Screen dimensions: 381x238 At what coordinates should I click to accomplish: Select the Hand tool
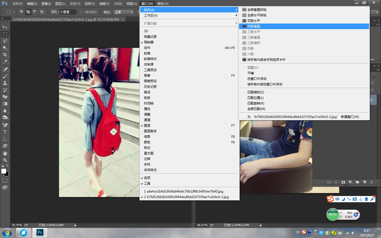(x=5, y=153)
